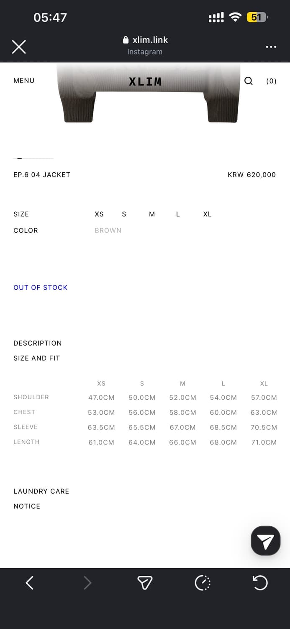
Task: Select size XS
Action: coord(99,214)
